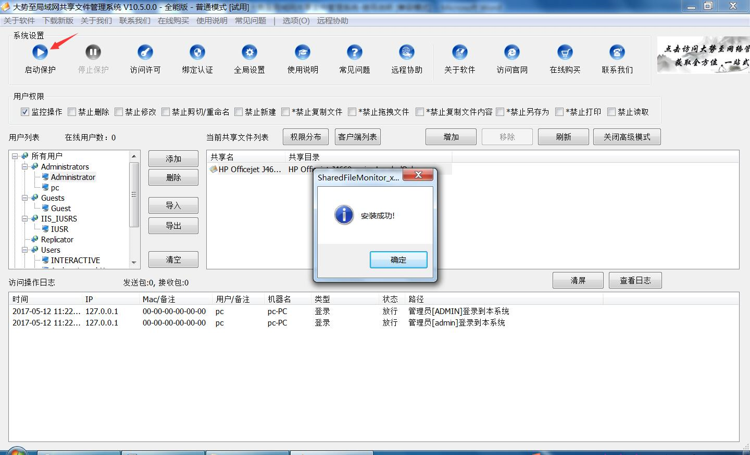Select the Guest user in tree
Screen dimensions: 750x455
click(60, 209)
